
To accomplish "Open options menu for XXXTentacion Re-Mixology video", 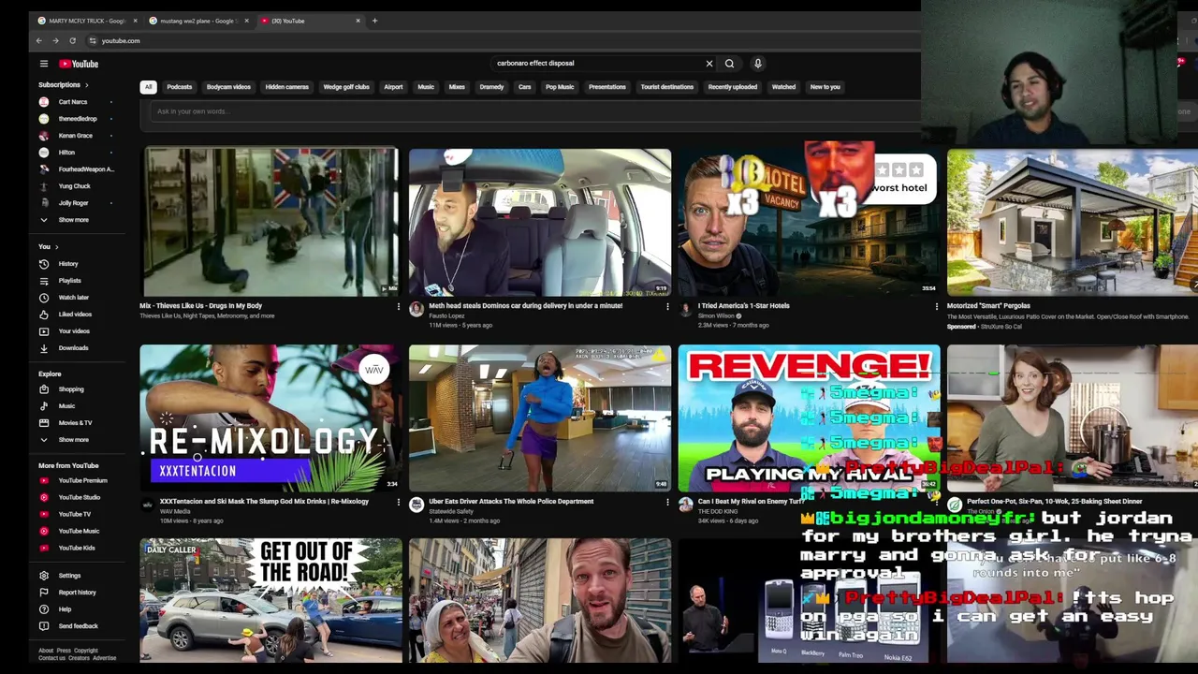I will (398, 502).
